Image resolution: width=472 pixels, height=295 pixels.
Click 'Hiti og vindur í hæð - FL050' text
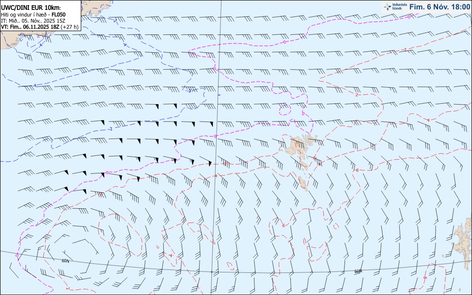33,15
